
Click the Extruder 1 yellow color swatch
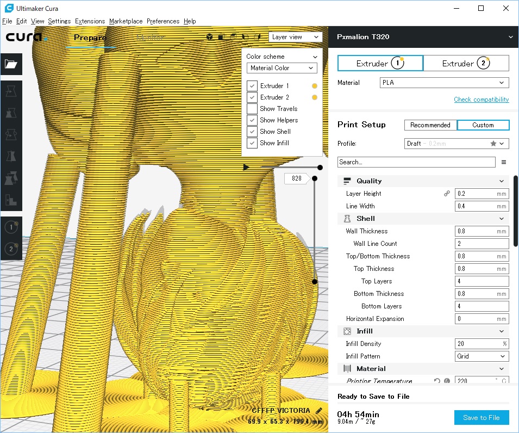click(x=315, y=86)
